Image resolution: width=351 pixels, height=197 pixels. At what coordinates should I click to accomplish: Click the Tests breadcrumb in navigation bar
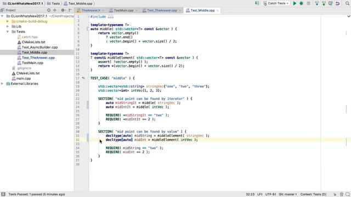pos(54,4)
